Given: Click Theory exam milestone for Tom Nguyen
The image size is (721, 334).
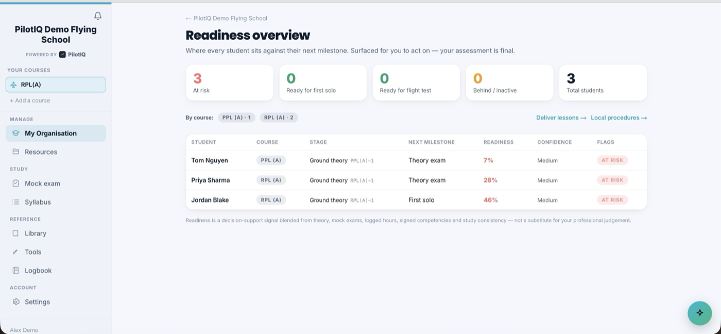Looking at the screenshot, I should (x=427, y=160).
